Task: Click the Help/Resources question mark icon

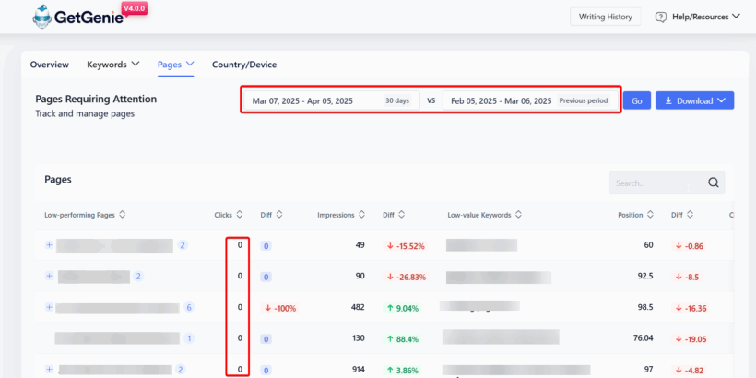Action: 661,17
